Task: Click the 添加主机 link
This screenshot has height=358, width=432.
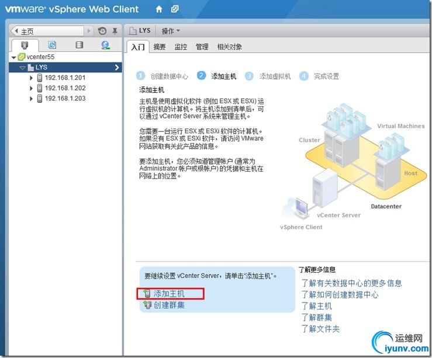Action: click(169, 294)
